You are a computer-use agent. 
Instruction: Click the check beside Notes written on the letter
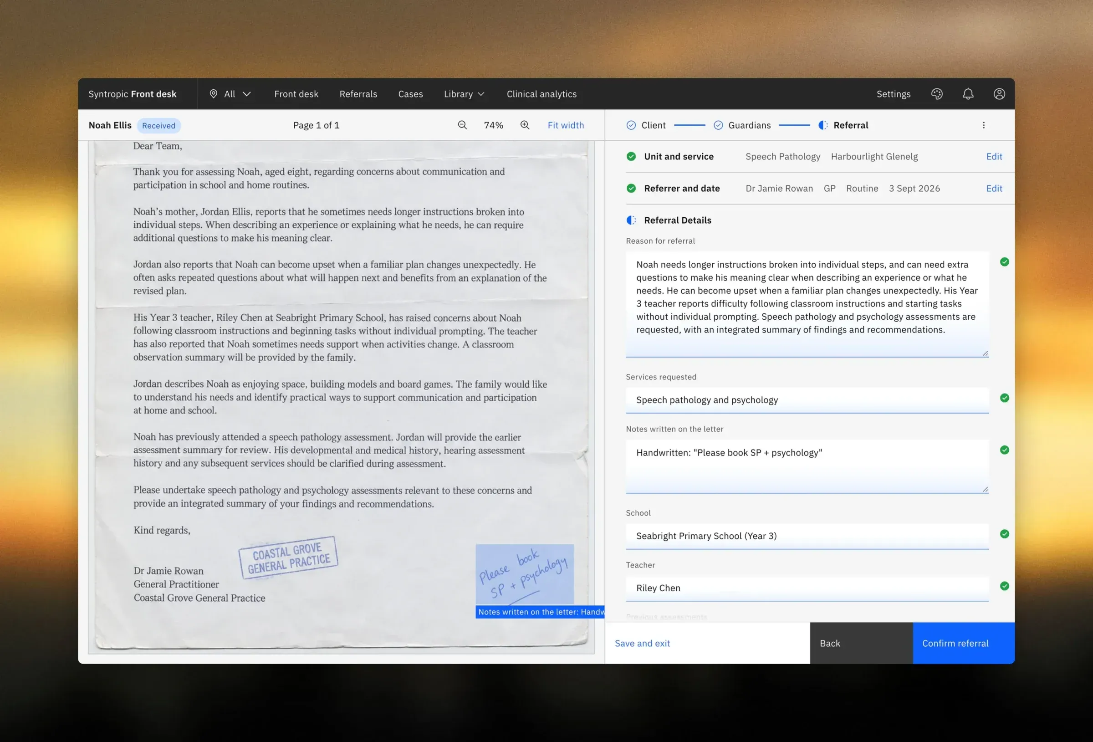click(1005, 450)
